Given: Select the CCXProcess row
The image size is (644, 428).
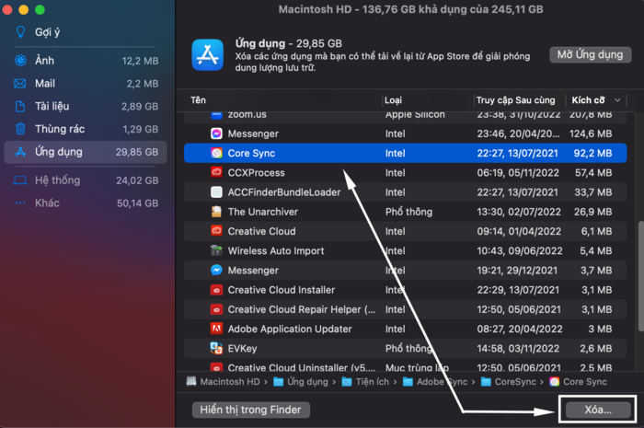Looking at the screenshot, I should point(406,172).
